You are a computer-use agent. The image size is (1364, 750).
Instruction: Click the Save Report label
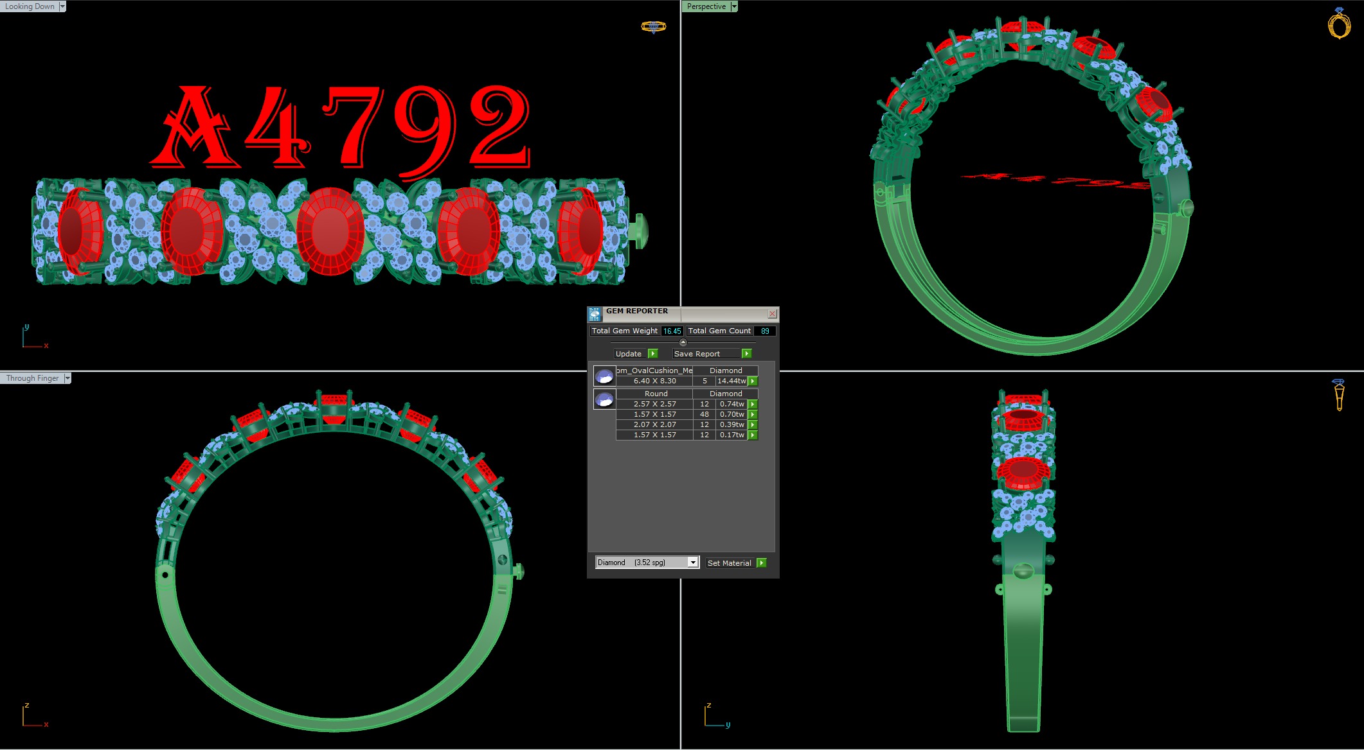click(706, 354)
